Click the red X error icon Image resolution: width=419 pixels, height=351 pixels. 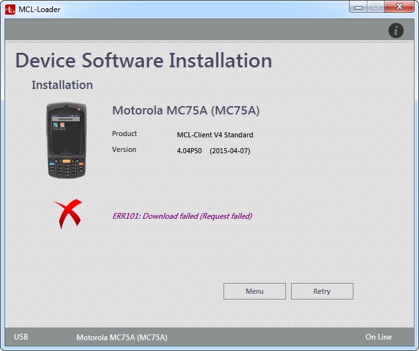(67, 214)
